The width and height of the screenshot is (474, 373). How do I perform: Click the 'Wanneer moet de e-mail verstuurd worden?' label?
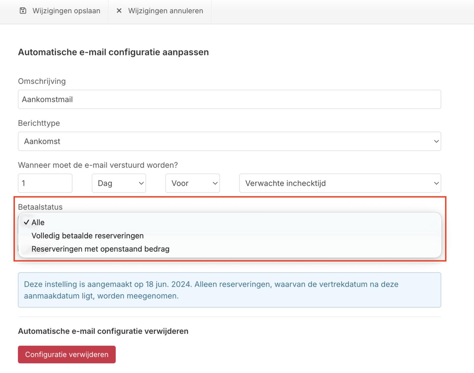tap(98, 165)
